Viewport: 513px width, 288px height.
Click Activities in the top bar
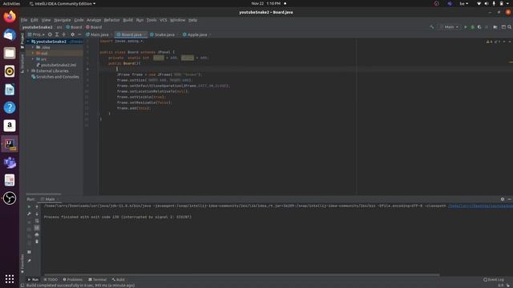(x=11, y=3)
